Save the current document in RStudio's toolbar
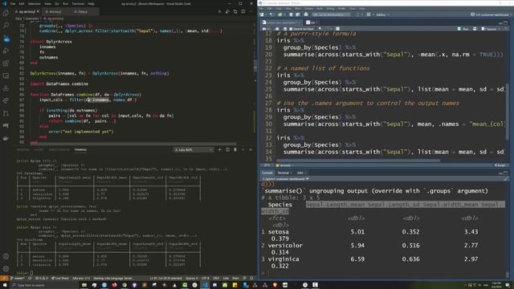This screenshot has width=514, height=289. (291, 14)
